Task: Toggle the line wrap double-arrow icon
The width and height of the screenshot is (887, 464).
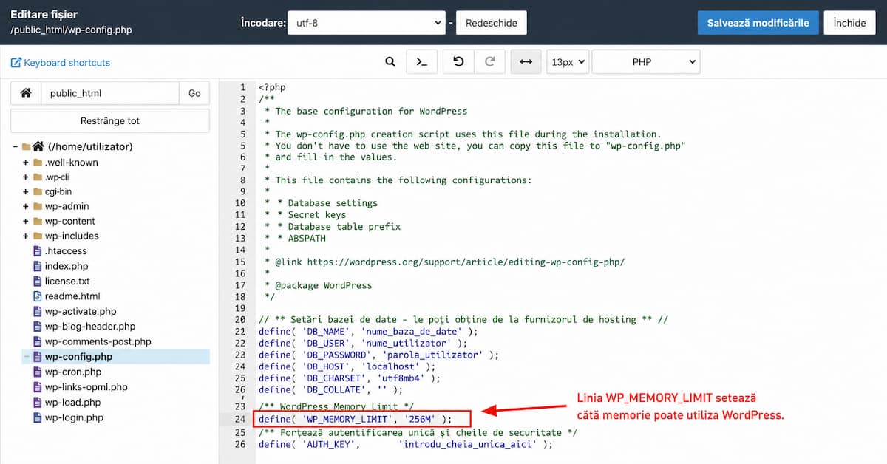Action: tap(526, 62)
